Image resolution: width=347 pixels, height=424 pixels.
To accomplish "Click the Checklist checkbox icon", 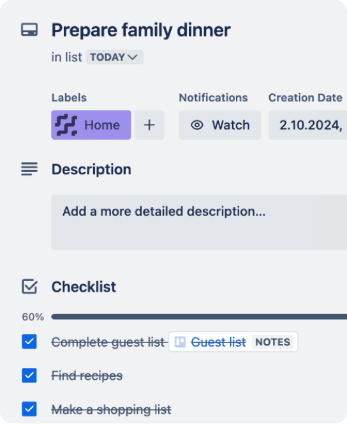I will point(29,286).
